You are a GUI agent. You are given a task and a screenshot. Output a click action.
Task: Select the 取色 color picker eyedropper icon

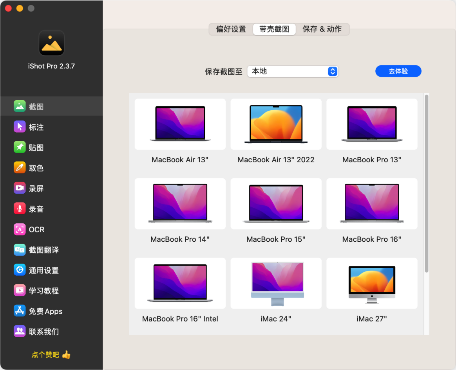coord(20,167)
